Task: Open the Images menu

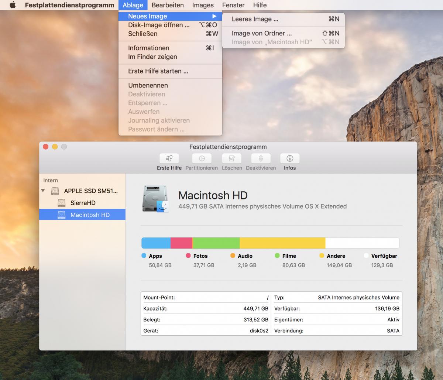Action: [203, 5]
